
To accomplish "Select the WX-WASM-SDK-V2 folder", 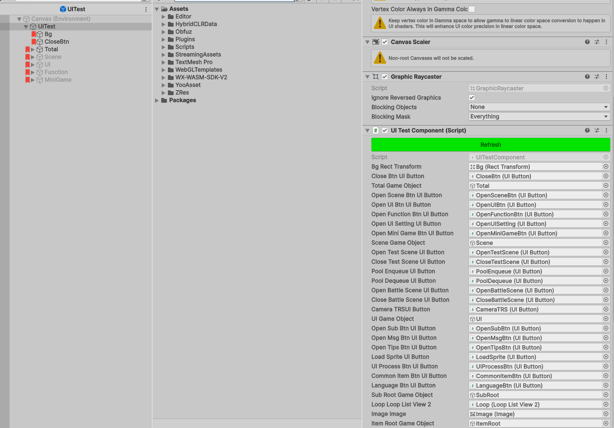I will (x=201, y=78).
